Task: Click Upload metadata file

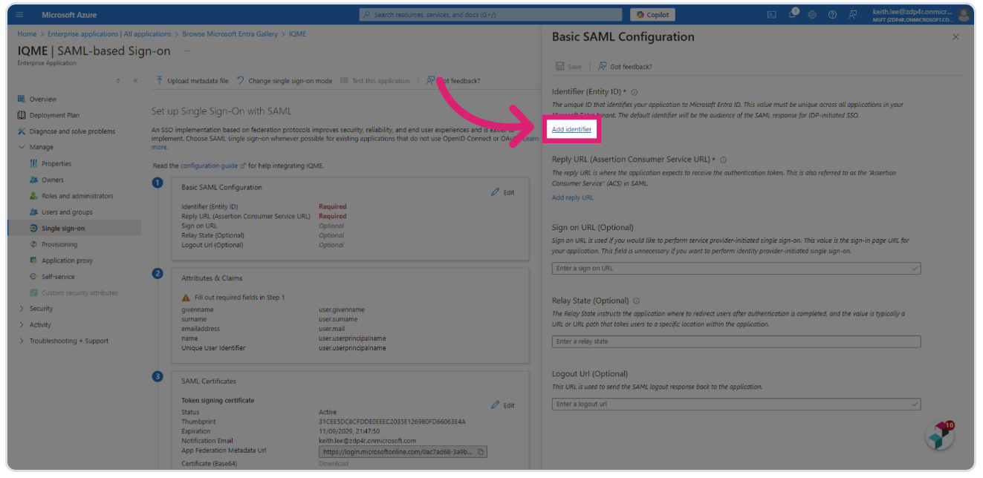Action: tap(192, 81)
